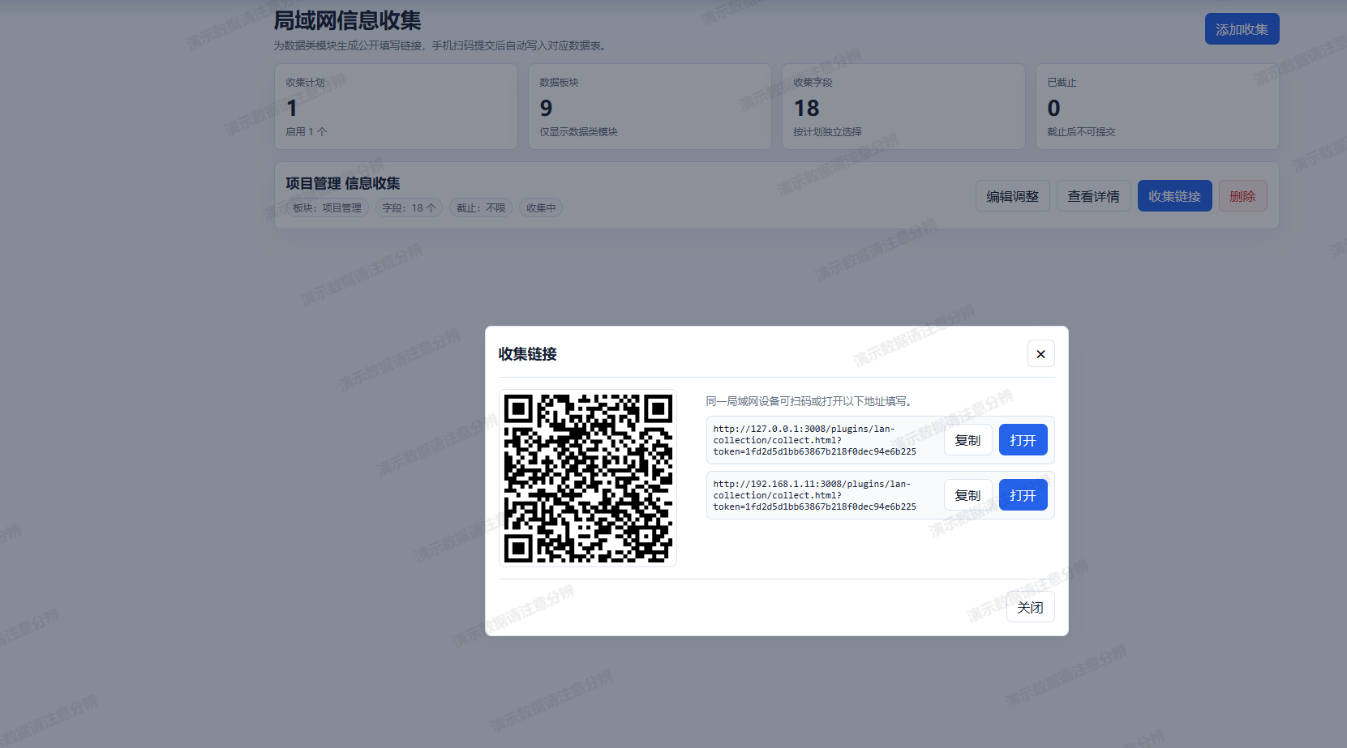Click the 数据板块 statistics card
1347x748 pixels.
(x=650, y=106)
